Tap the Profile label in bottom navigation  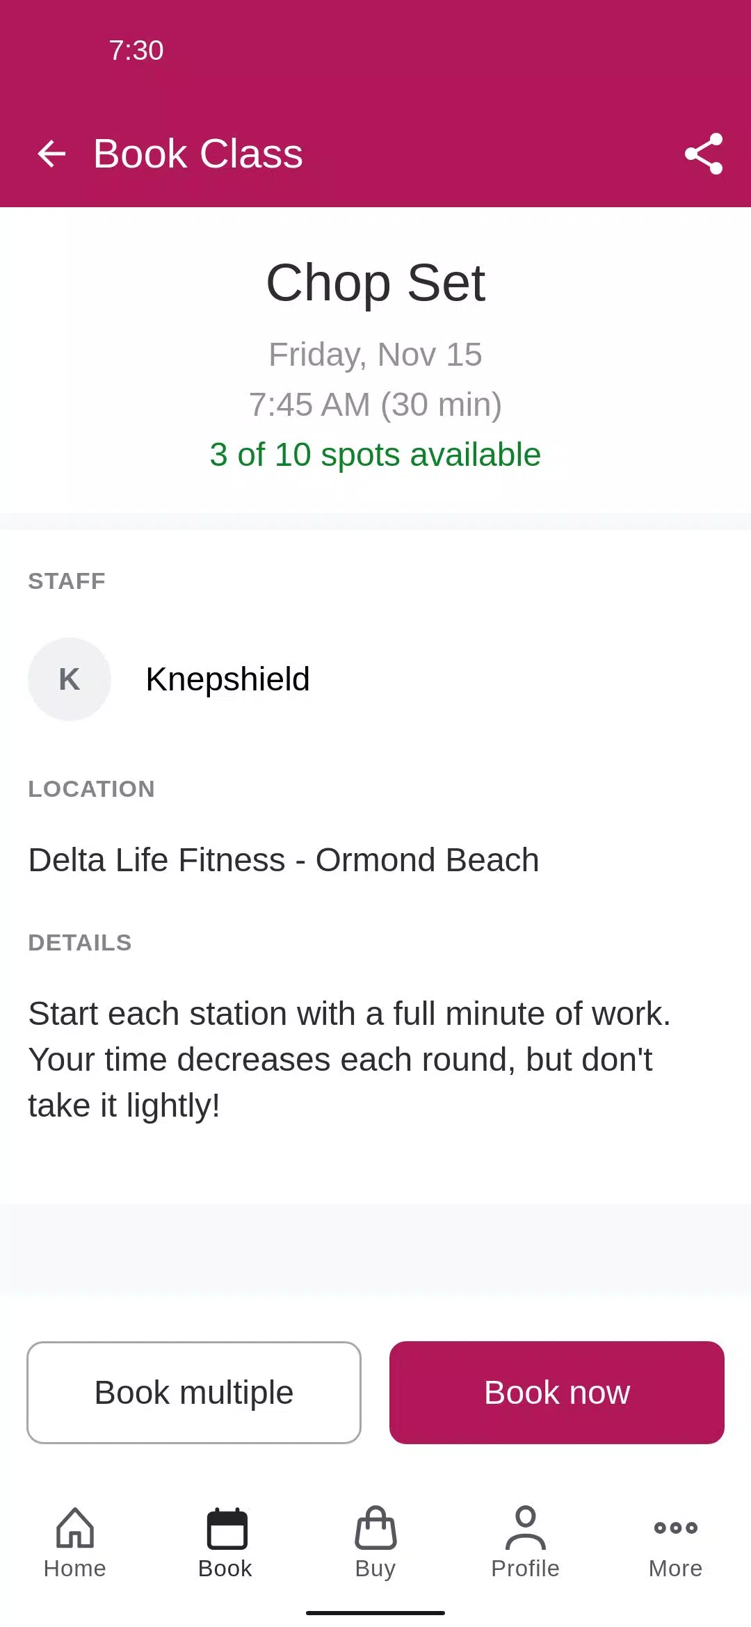pyautogui.click(x=526, y=1569)
